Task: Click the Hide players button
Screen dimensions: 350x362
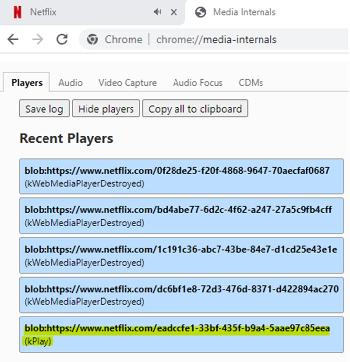Action: point(106,108)
